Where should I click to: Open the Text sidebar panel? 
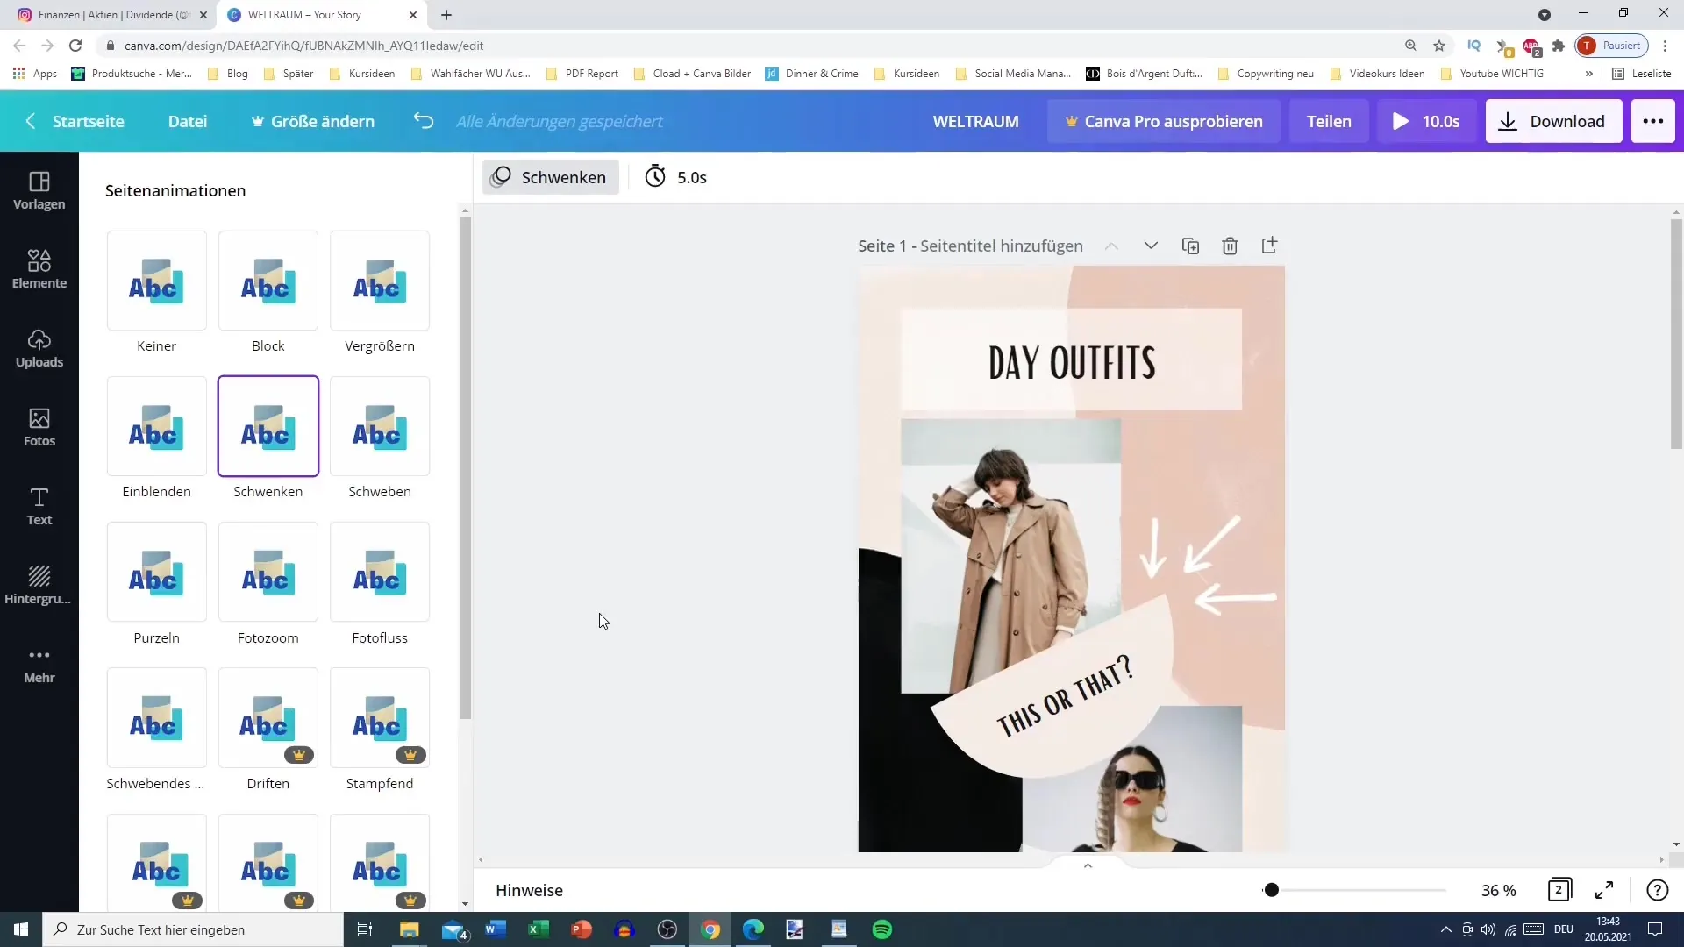39,507
